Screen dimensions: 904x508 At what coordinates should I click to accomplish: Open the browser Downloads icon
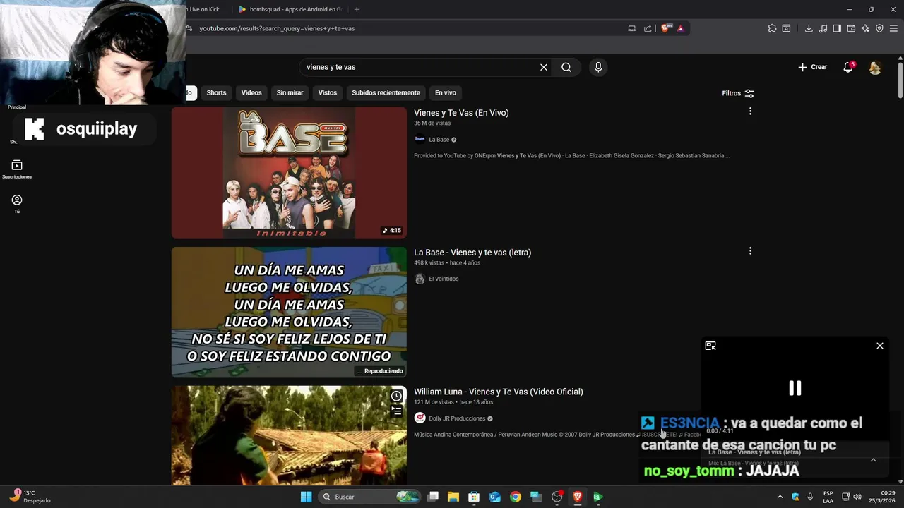pos(809,28)
